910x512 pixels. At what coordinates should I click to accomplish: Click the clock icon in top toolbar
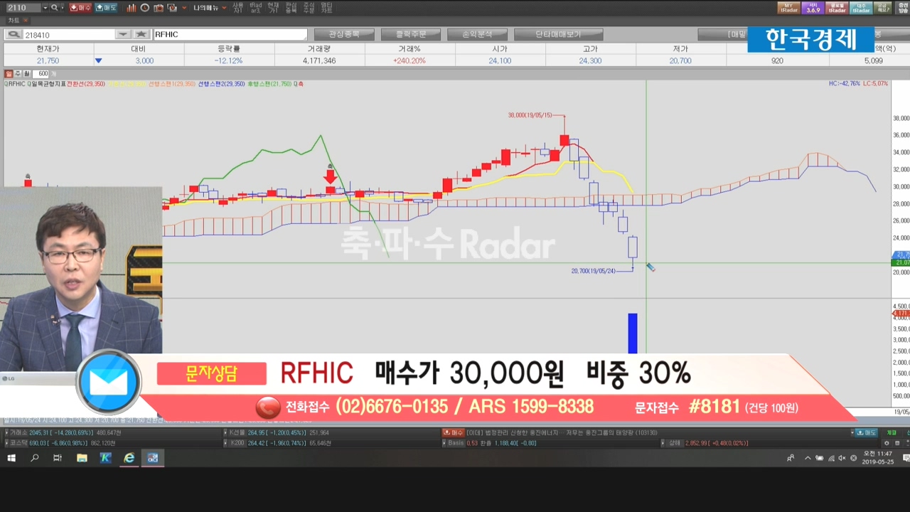tap(145, 8)
